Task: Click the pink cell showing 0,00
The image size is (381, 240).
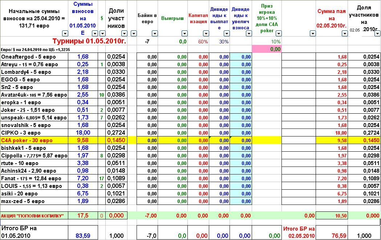Action: click(x=267, y=49)
